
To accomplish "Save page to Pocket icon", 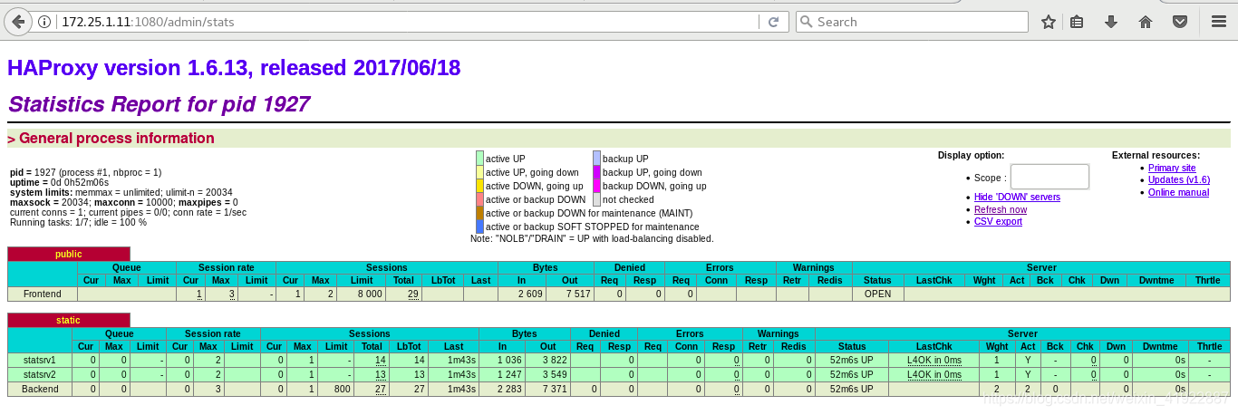I will [x=1180, y=22].
